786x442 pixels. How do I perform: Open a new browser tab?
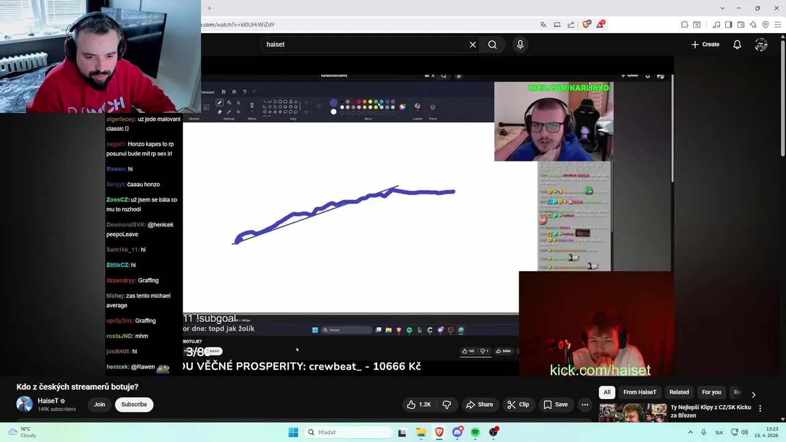209,8
